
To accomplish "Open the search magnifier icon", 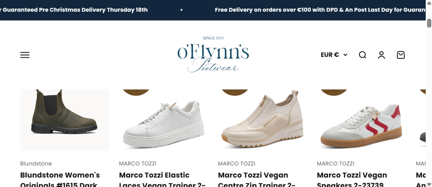I will [362, 55].
